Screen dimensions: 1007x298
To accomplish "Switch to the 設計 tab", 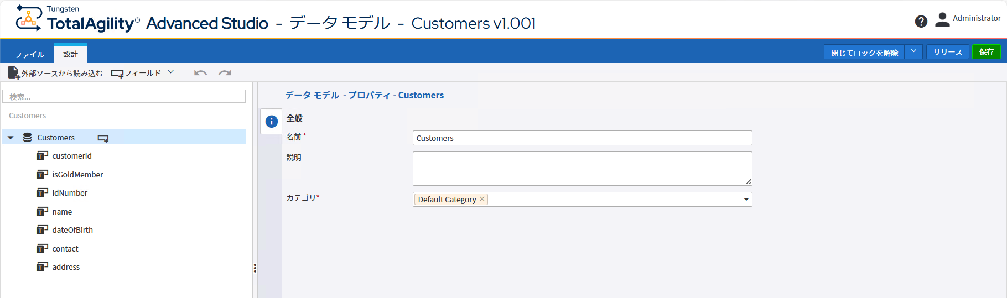I will tap(70, 54).
